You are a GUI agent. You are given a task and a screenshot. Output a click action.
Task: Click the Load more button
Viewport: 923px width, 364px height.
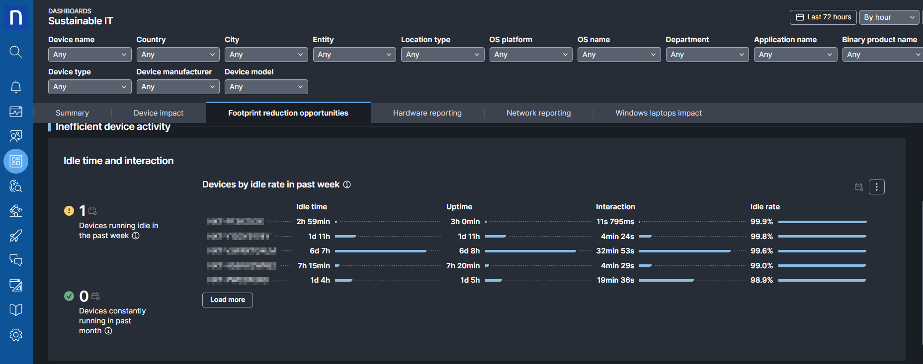pos(227,300)
